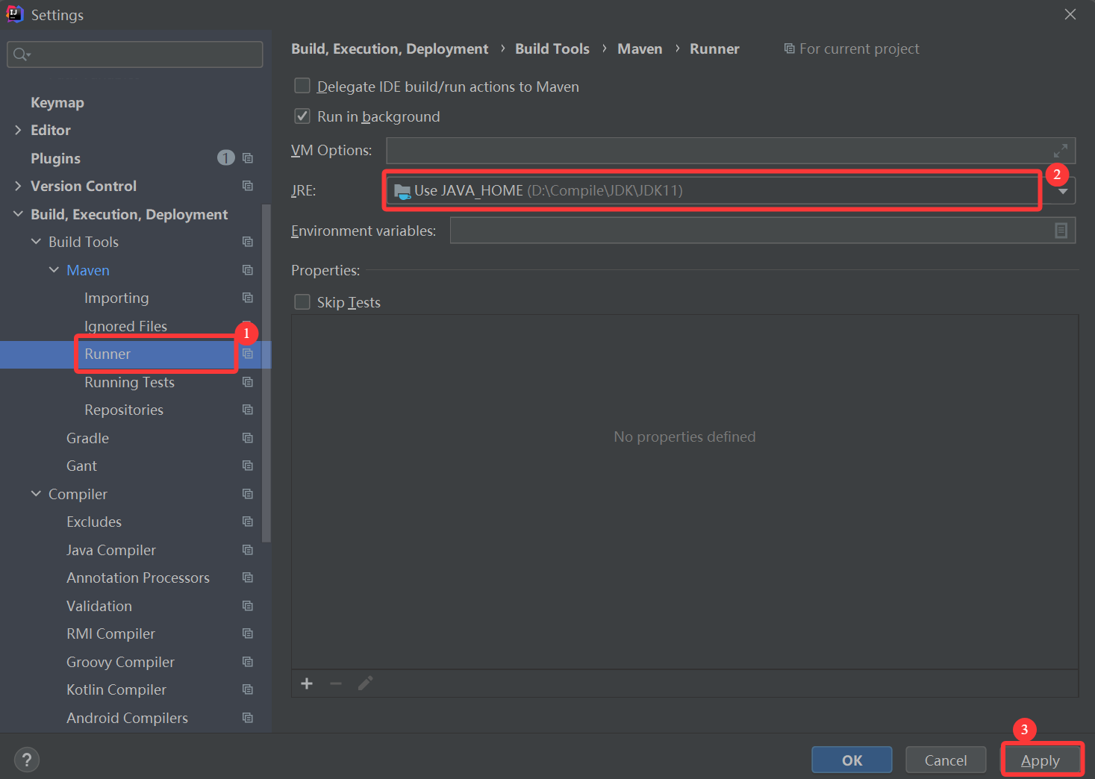The image size is (1095, 779).
Task: Click the plugin update count badge
Action: pyautogui.click(x=225, y=158)
